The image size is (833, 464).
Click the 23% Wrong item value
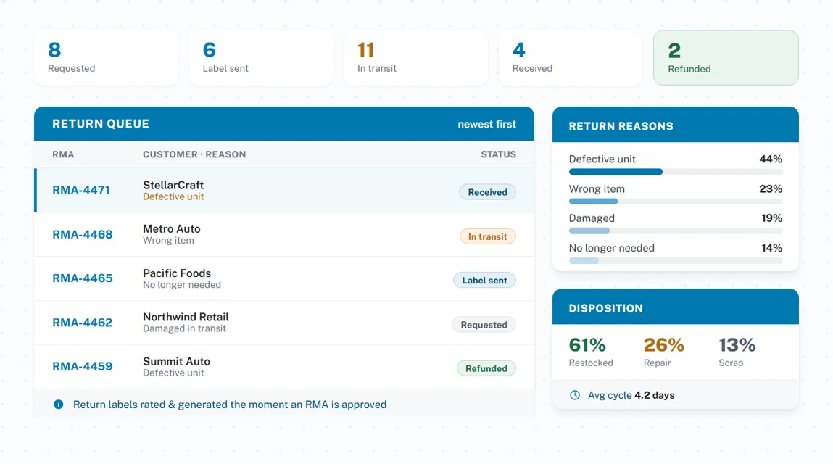771,188
